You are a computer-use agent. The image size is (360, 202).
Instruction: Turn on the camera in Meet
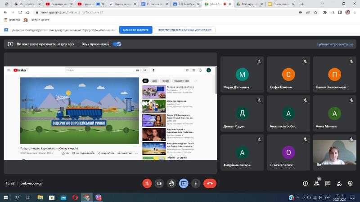pyautogui.click(x=159, y=183)
